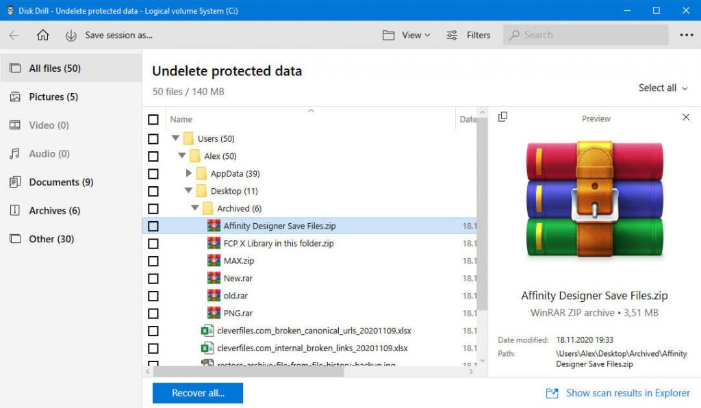Click the Documents icon in the sidebar

click(16, 182)
